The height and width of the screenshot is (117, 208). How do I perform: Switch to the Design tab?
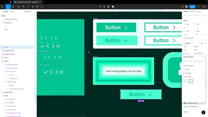[x=186, y=12]
